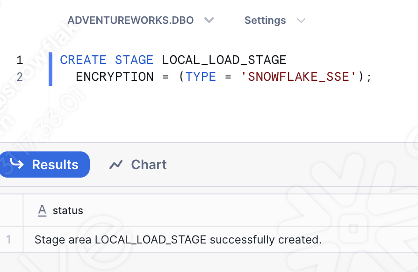418x272 pixels.
Task: Open the Settings menu
Action: (265, 20)
